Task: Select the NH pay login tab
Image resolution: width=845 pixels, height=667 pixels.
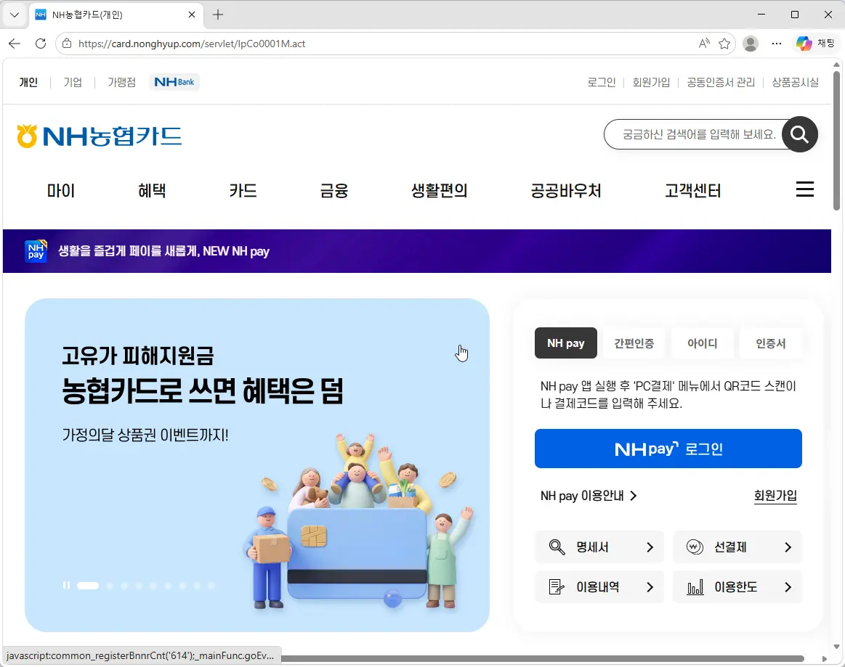Action: pyautogui.click(x=566, y=343)
